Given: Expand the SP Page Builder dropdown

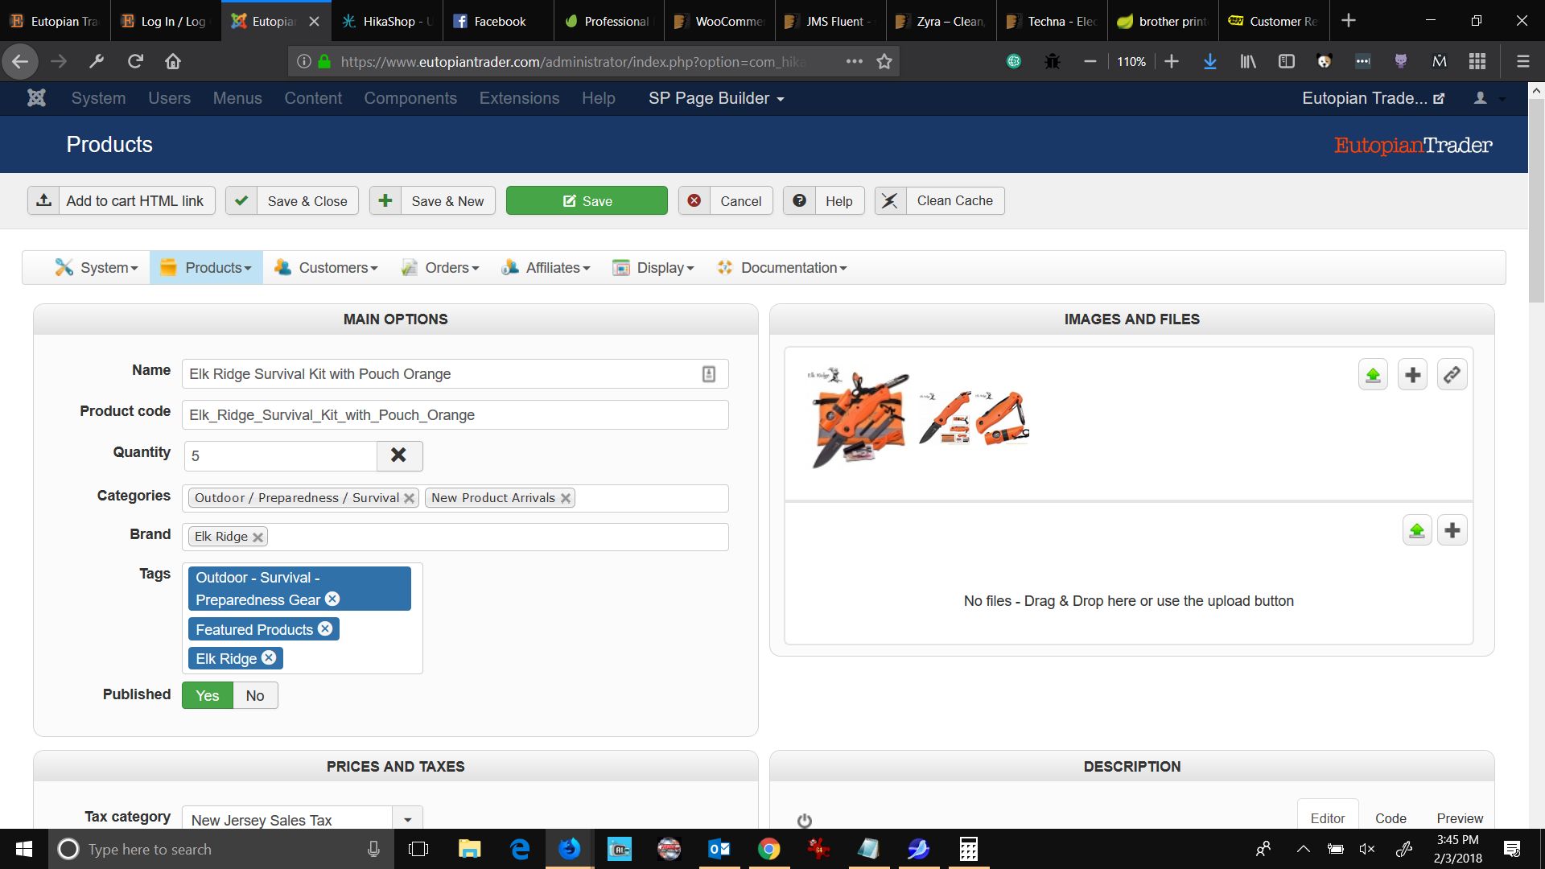Looking at the screenshot, I should [x=716, y=98].
